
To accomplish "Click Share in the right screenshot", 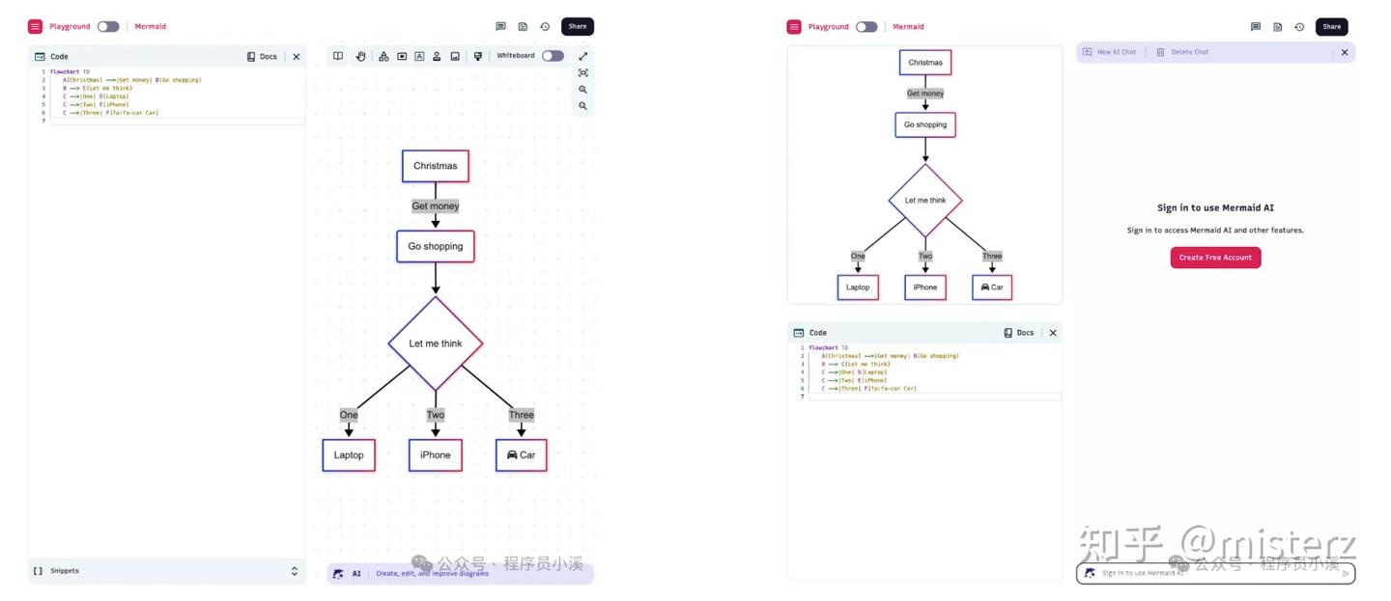I will [x=1332, y=27].
